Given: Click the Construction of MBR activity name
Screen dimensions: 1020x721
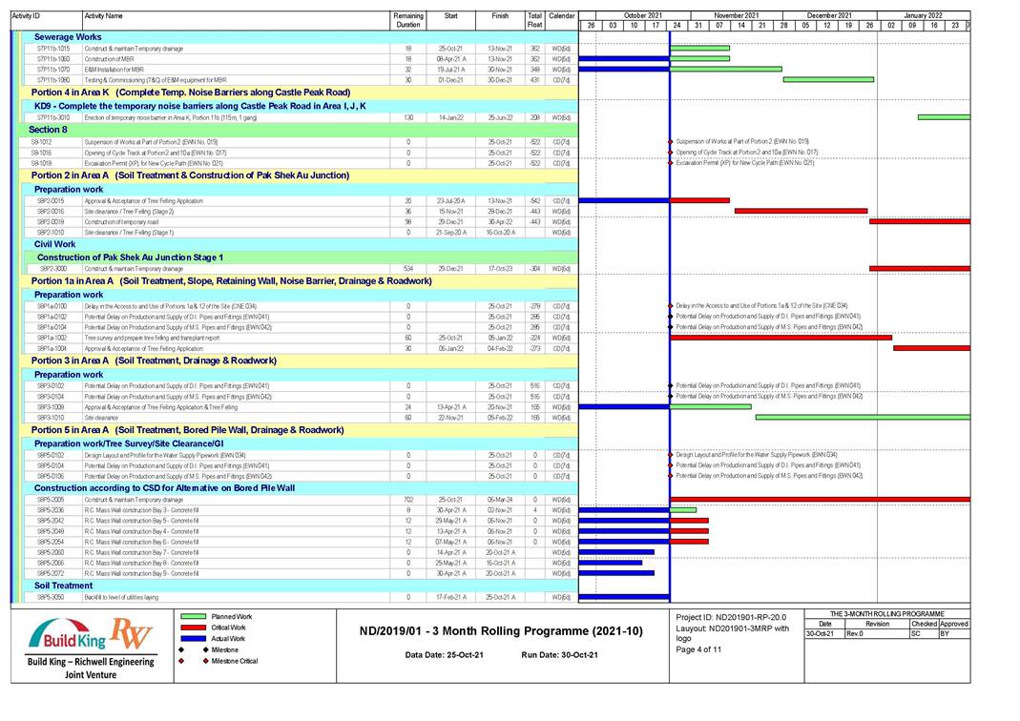Looking at the screenshot, I should tap(110, 59).
